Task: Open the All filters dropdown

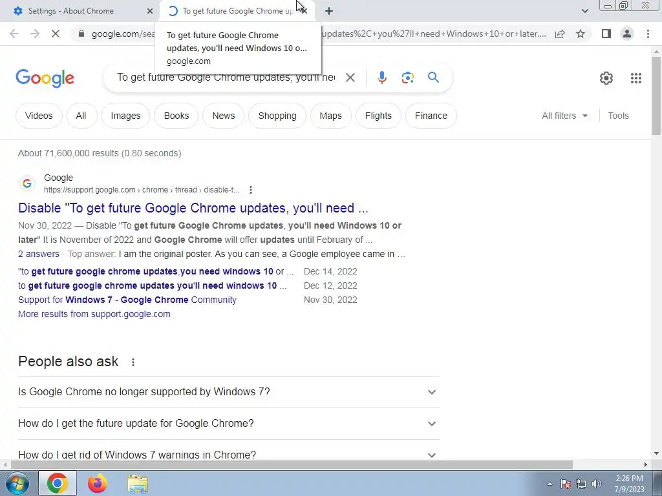Action: pyautogui.click(x=564, y=116)
